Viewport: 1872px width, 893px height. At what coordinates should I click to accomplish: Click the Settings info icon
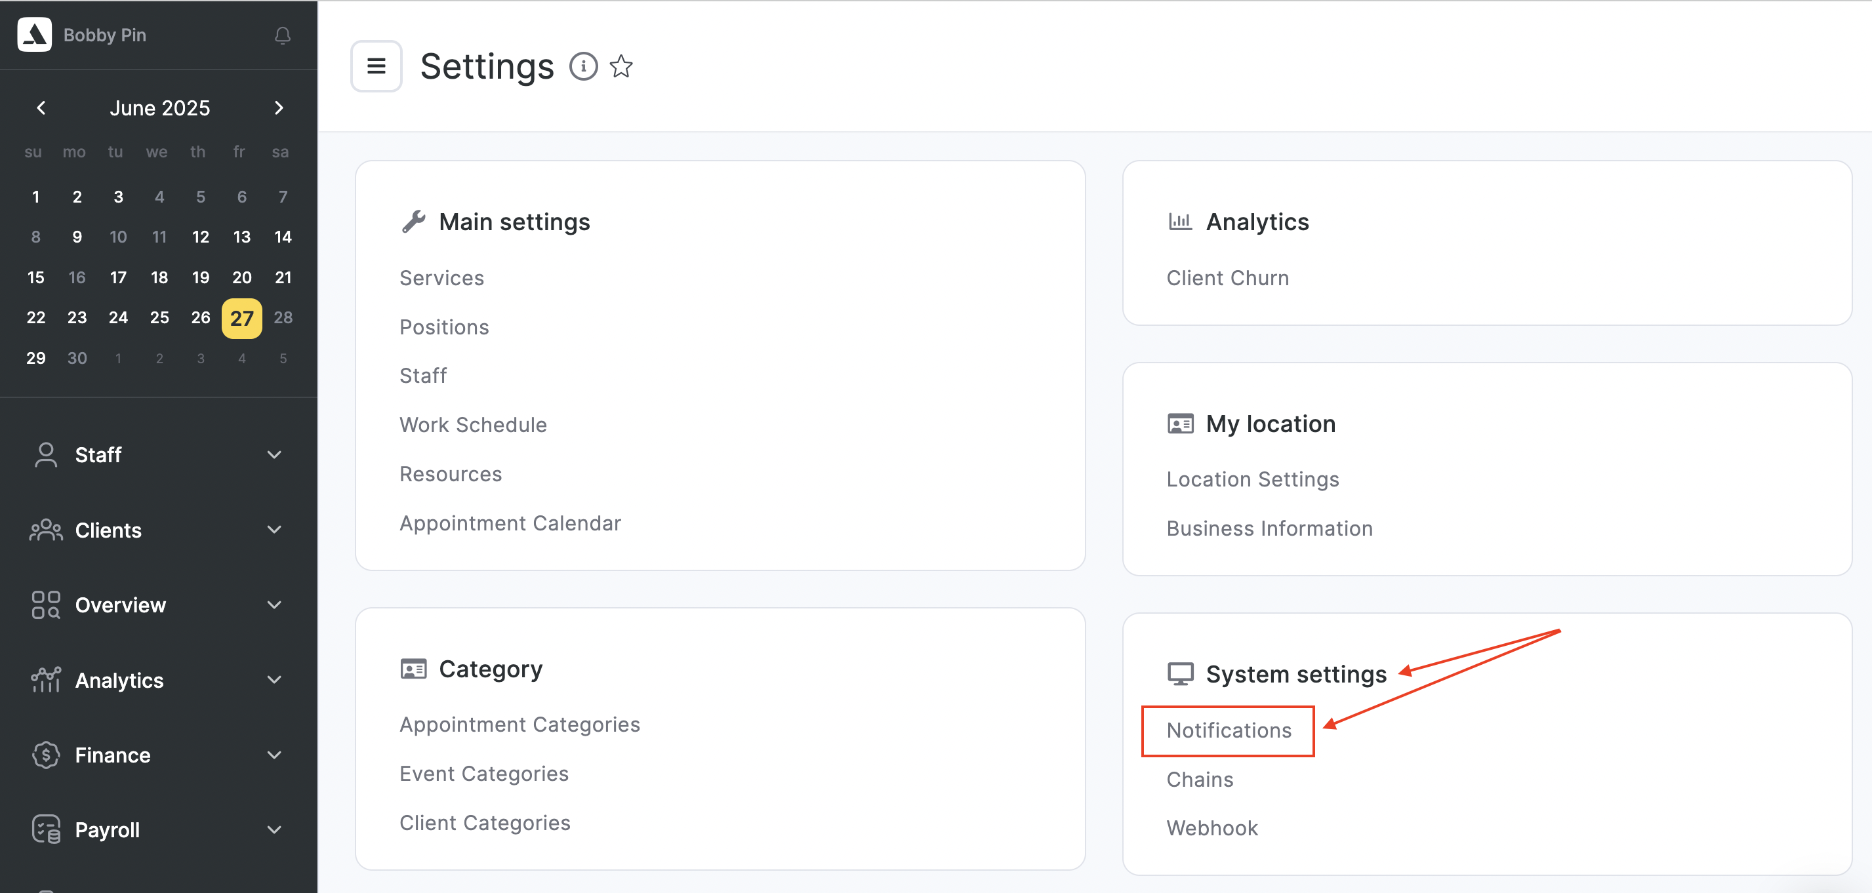pyautogui.click(x=583, y=66)
